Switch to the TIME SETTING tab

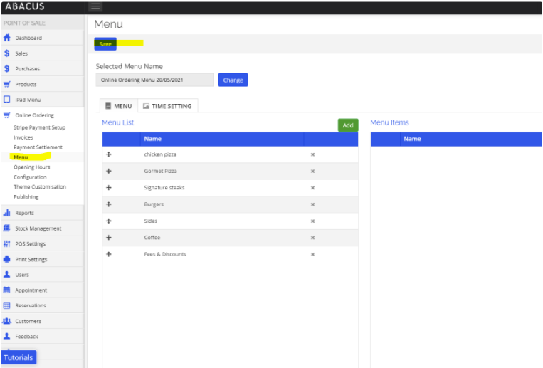(x=167, y=106)
